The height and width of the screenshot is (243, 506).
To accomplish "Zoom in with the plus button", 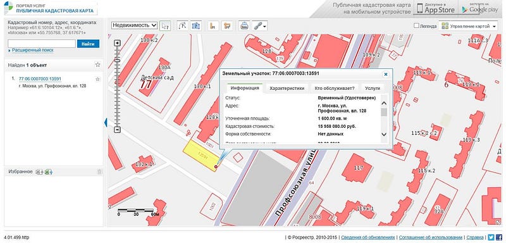I will [x=118, y=43].
